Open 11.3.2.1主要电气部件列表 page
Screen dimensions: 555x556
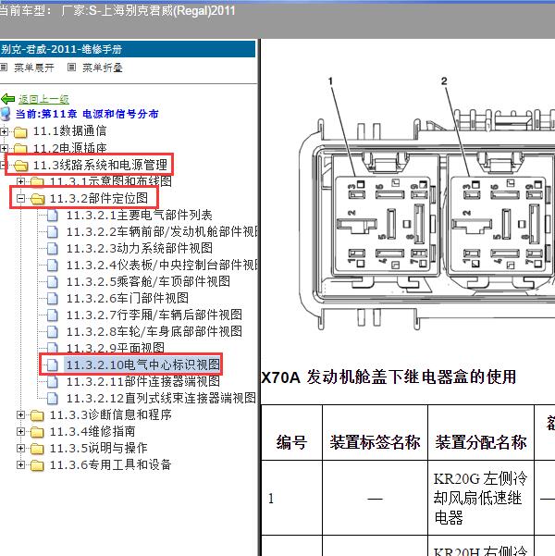[140, 215]
